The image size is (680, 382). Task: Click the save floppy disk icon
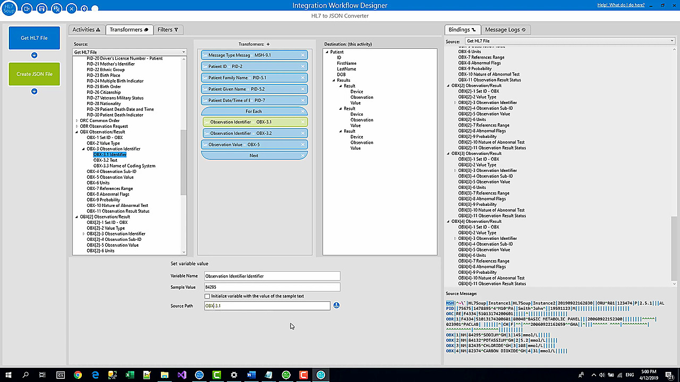42,8
